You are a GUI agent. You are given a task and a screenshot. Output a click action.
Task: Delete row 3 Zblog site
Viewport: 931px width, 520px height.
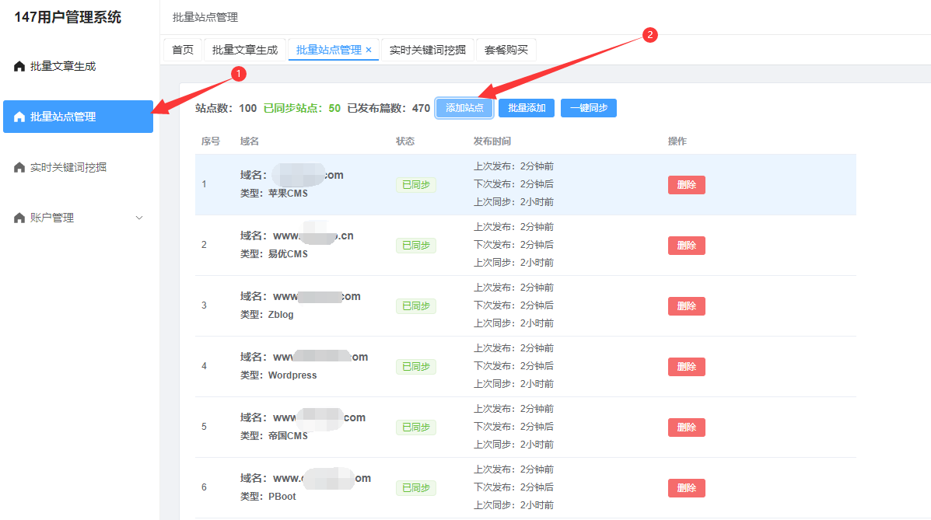pyautogui.click(x=686, y=305)
